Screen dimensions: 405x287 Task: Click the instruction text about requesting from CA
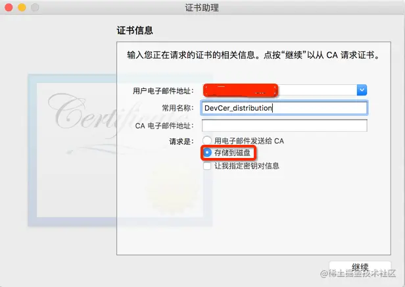coord(253,55)
